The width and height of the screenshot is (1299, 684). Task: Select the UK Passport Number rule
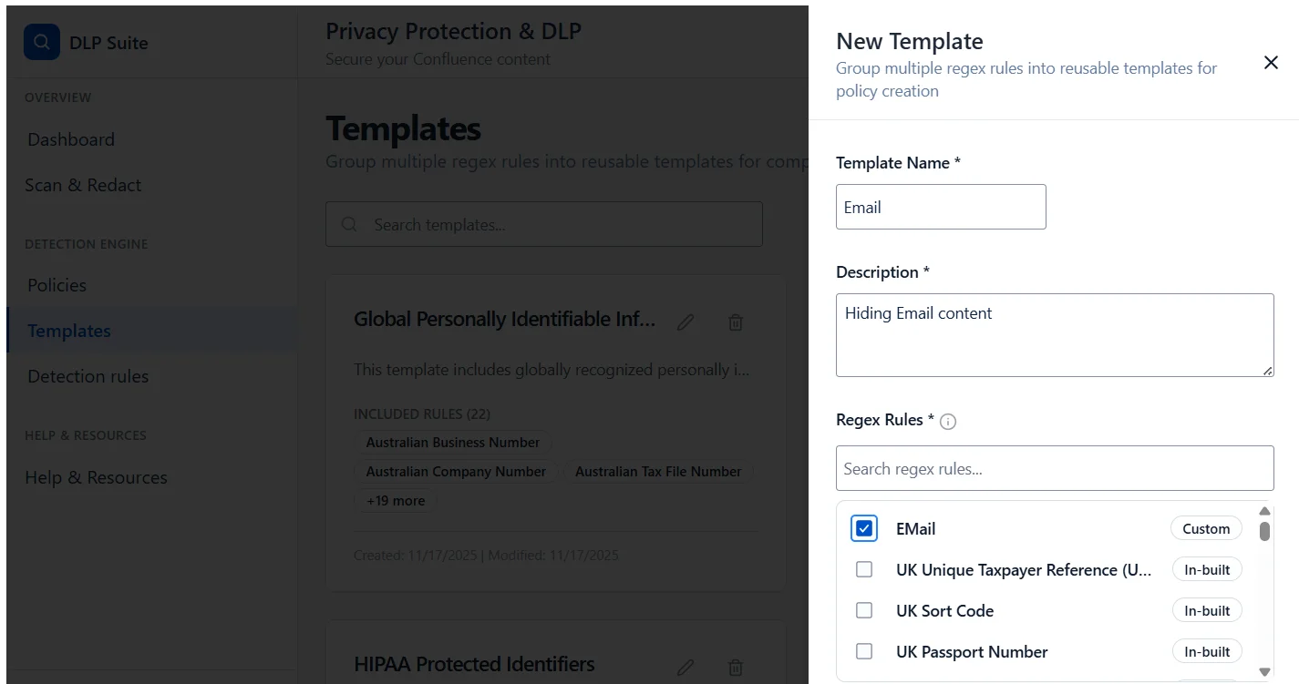point(863,651)
